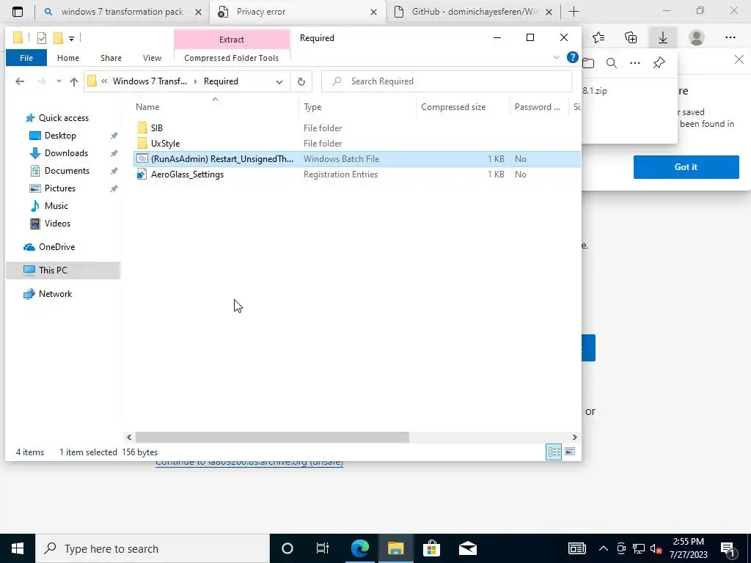Image resolution: width=751 pixels, height=563 pixels.
Task: Select This PC in the navigation pane
Action: (x=63, y=271)
